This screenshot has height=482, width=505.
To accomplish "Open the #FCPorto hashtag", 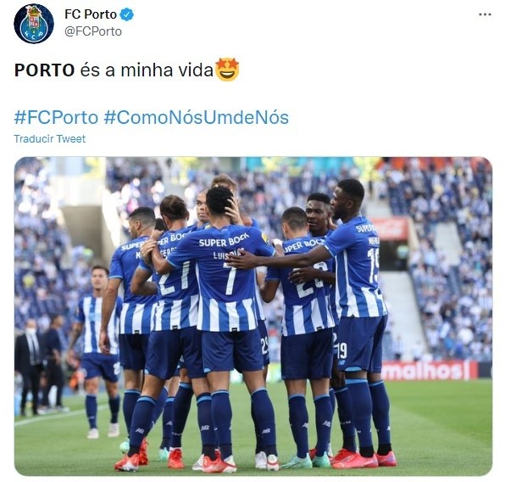I will pyautogui.click(x=56, y=117).
